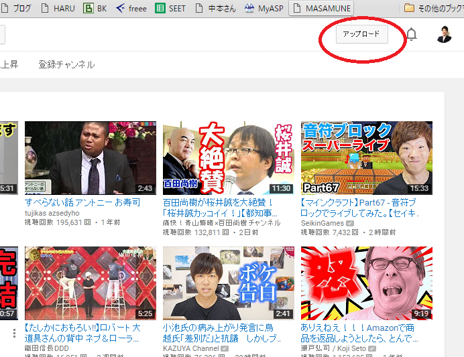This screenshot has height=357, width=464.
Task: Play the ボケ告白 video thumbnail
Action: pos(229,283)
